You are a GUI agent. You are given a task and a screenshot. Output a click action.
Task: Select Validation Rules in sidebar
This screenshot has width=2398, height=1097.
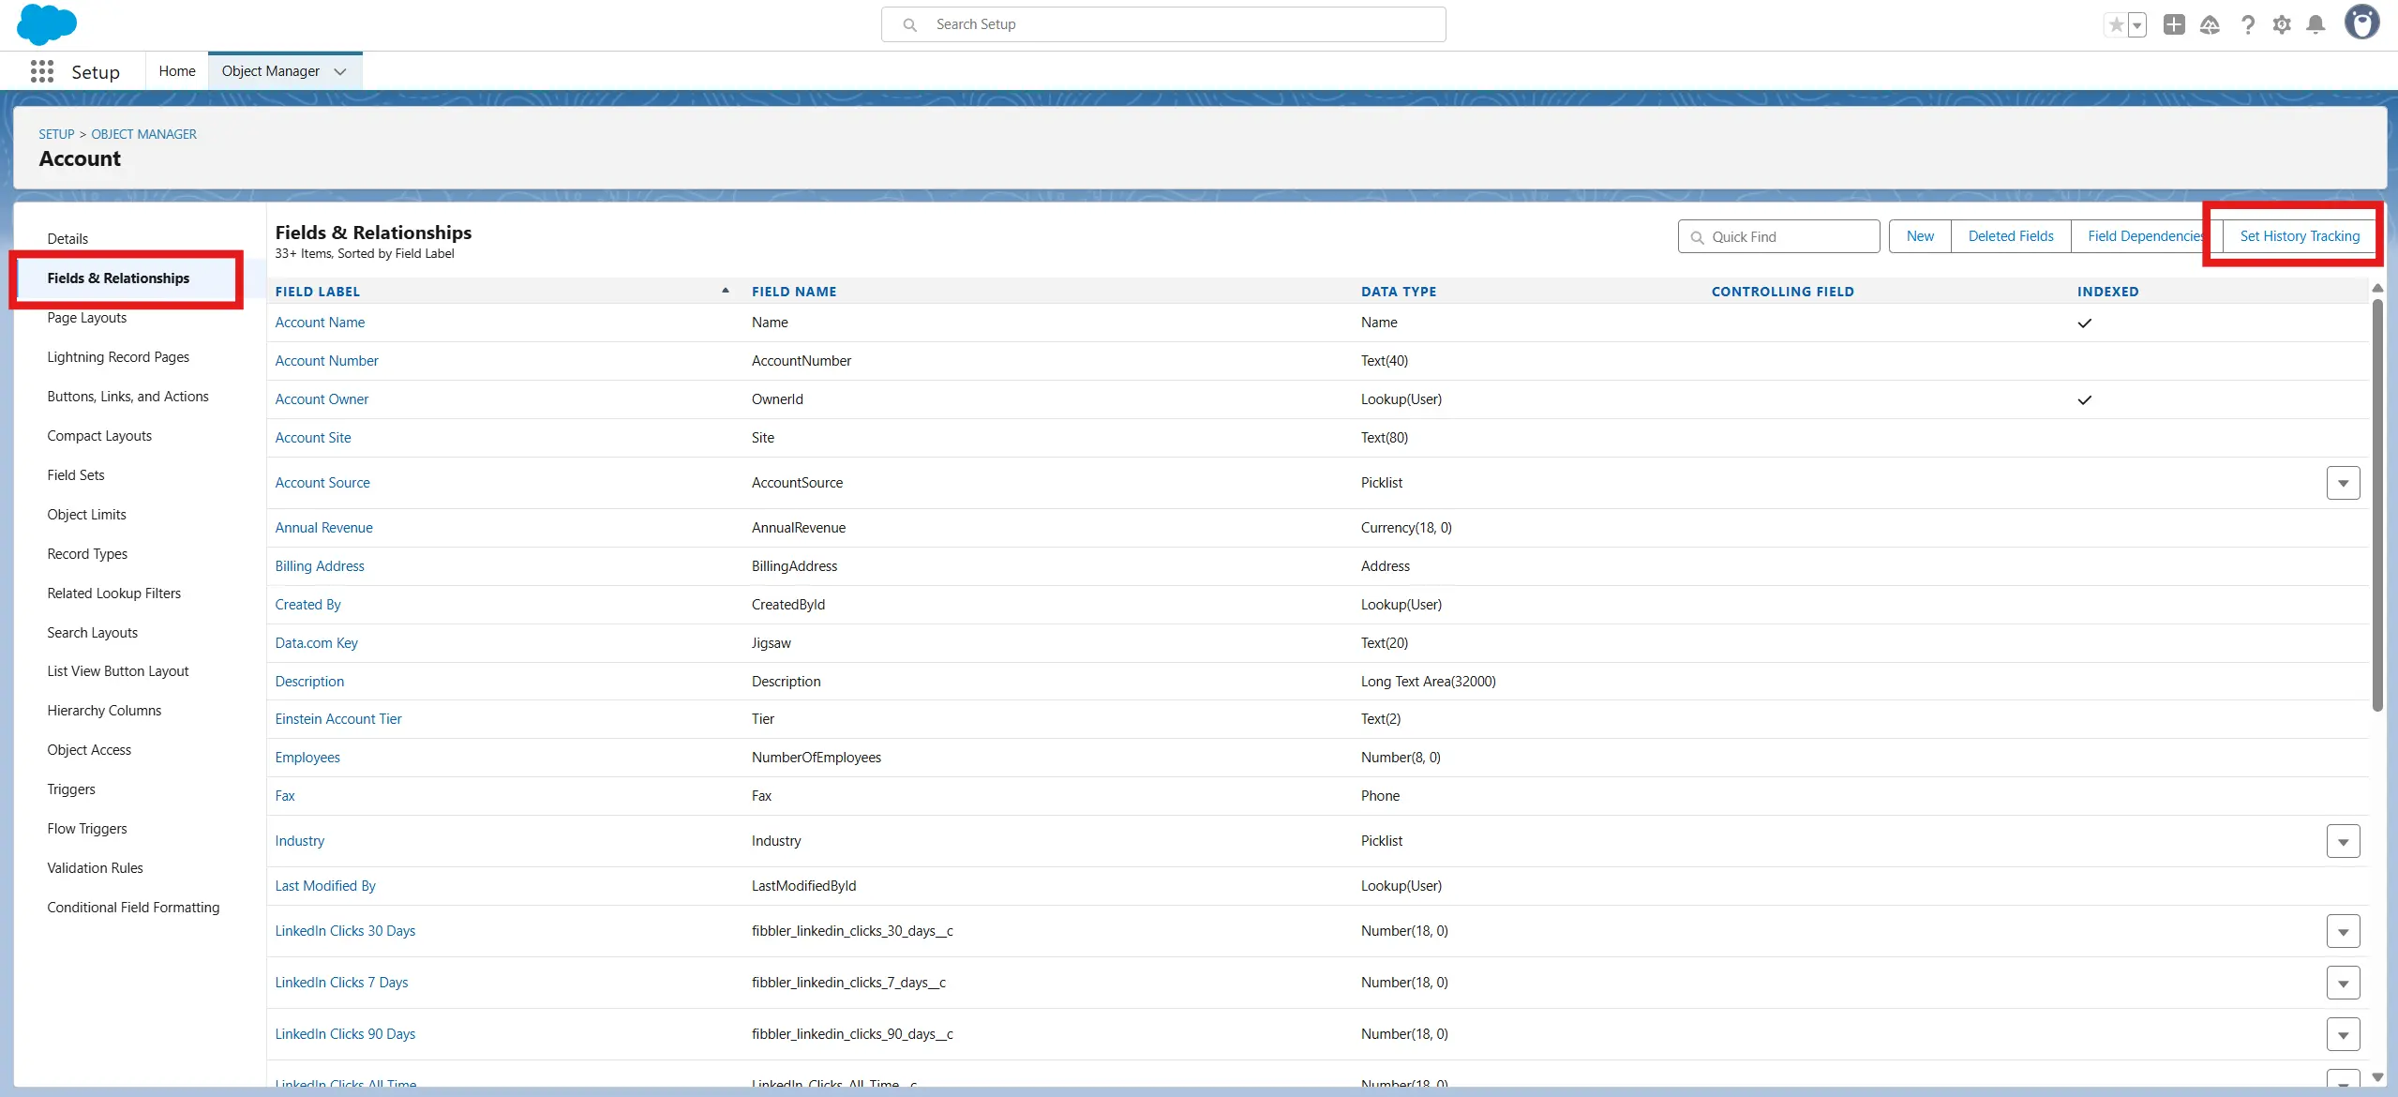tap(96, 868)
